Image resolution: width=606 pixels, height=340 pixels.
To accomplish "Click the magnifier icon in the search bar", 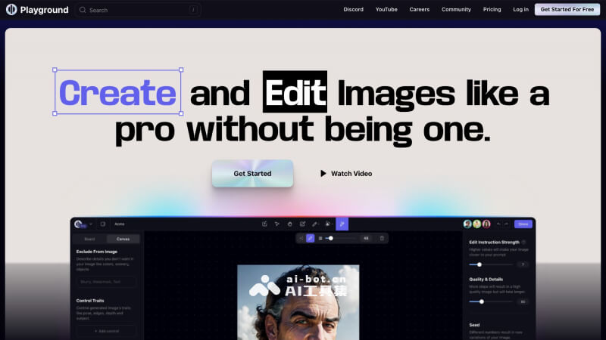I will [x=82, y=11].
